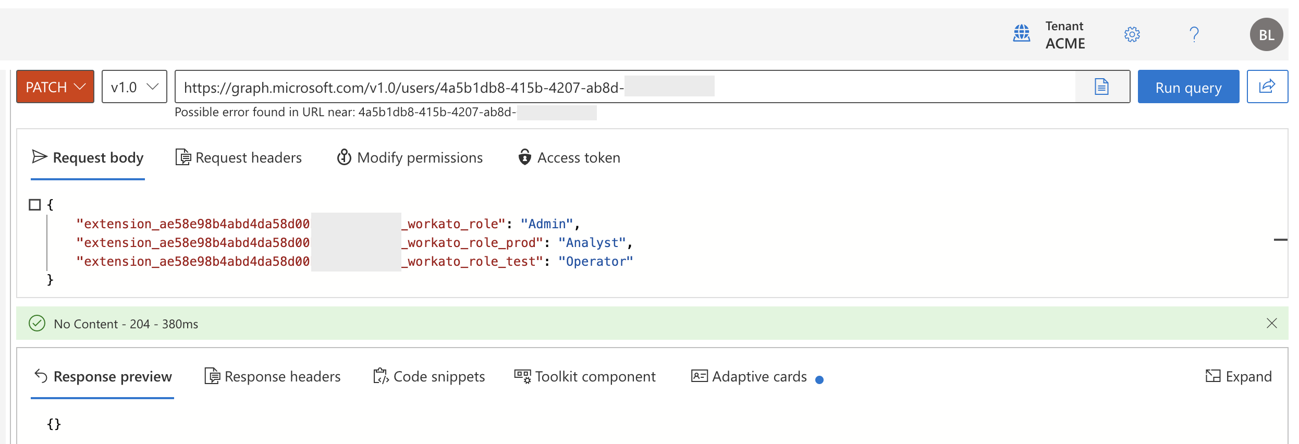Open the Adaptive cards tab
1299x444 pixels.
coord(750,376)
